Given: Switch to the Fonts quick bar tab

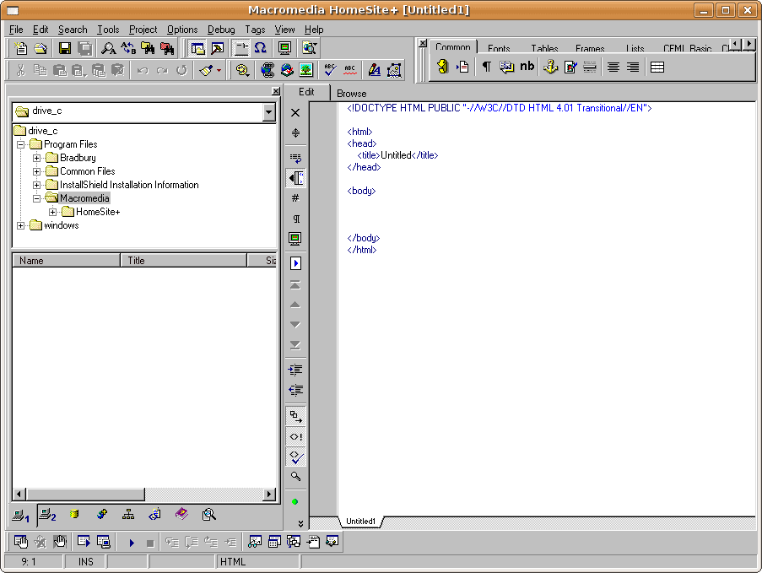Looking at the screenshot, I should (499, 48).
